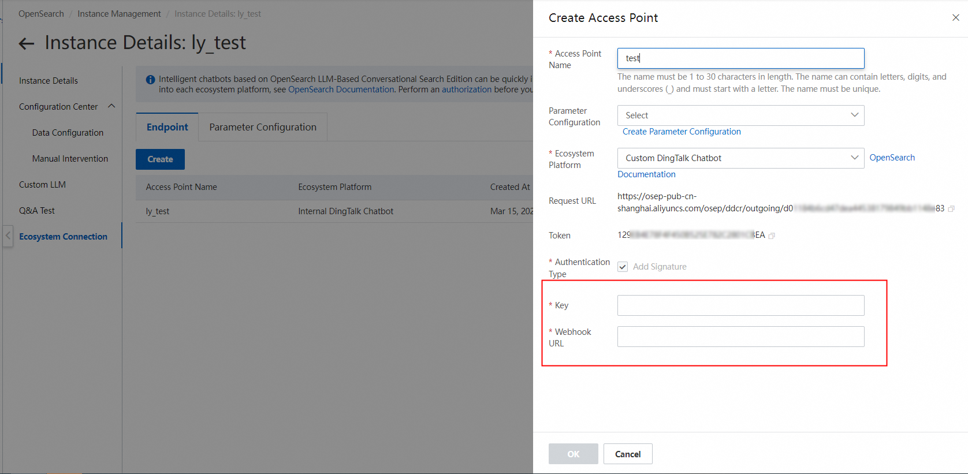Copy the Request URL with copy icon
This screenshot has height=474, width=968.
point(951,208)
